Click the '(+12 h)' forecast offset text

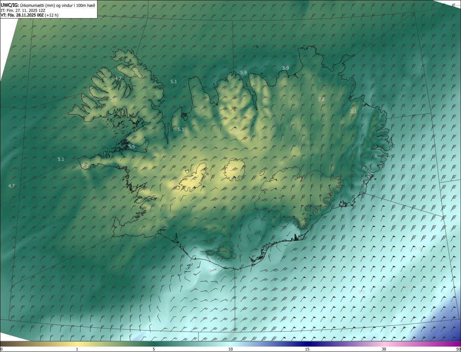tap(52, 15)
